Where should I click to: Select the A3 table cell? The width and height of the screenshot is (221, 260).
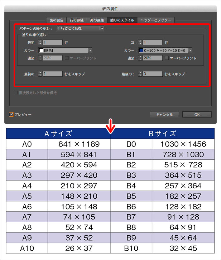pyautogui.click(x=27, y=175)
